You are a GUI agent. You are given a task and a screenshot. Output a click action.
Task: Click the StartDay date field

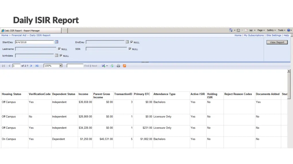(34, 42)
